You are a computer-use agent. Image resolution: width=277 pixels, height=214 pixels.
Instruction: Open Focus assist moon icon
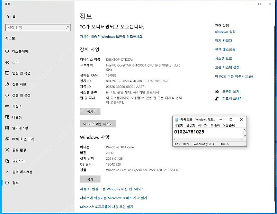pyautogui.click(x=7, y=84)
